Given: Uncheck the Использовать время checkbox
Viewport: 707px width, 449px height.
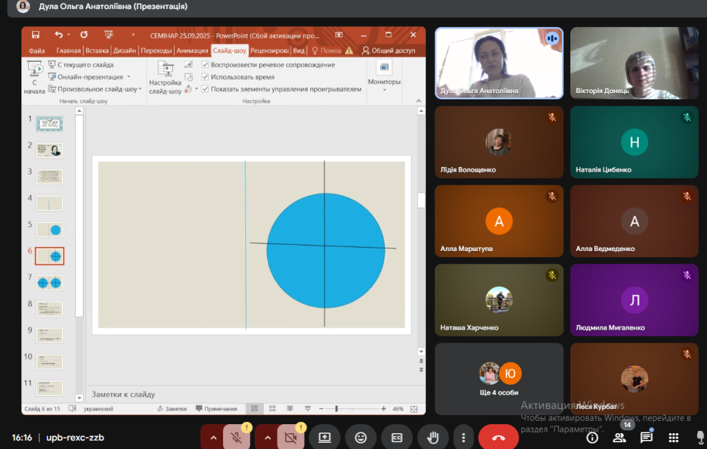Looking at the screenshot, I should point(205,77).
